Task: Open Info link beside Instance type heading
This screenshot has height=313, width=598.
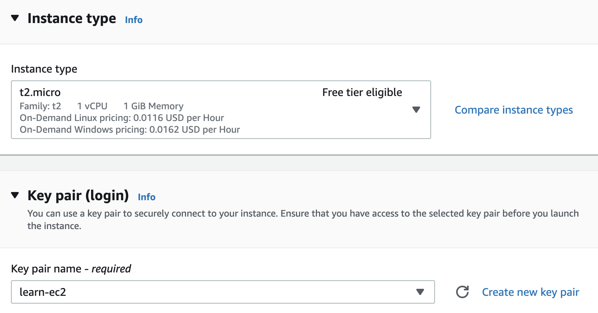Action: (134, 20)
